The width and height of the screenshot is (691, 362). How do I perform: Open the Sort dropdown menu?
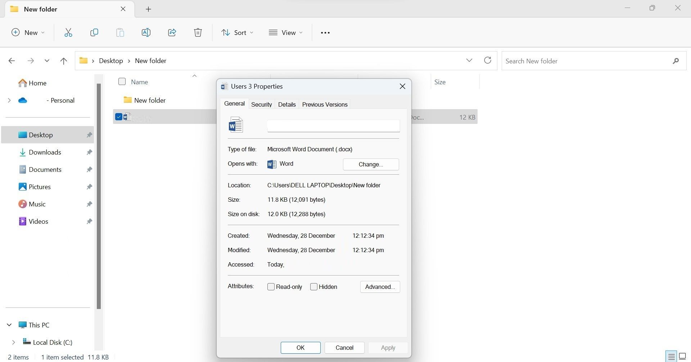pyautogui.click(x=237, y=32)
